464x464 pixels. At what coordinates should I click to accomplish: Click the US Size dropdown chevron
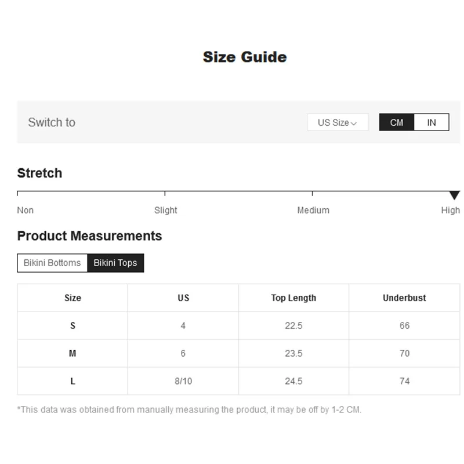coord(354,123)
